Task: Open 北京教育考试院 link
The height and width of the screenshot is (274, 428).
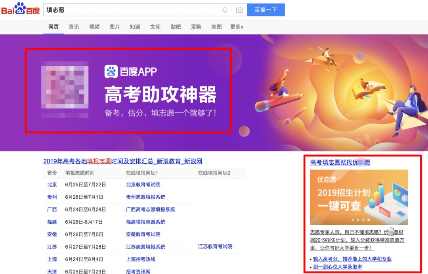Action: pyautogui.click(x=143, y=185)
